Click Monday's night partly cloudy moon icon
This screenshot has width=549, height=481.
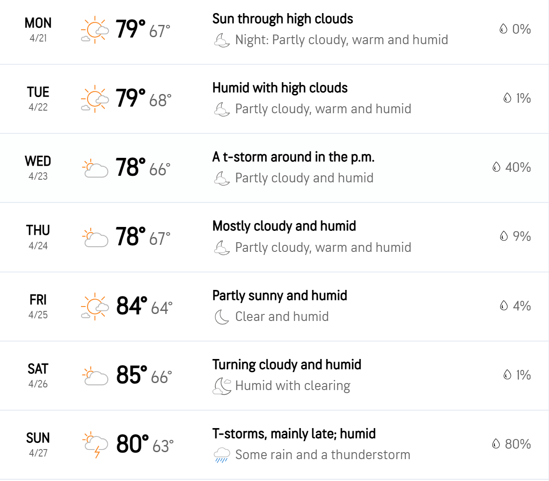pyautogui.click(x=222, y=40)
